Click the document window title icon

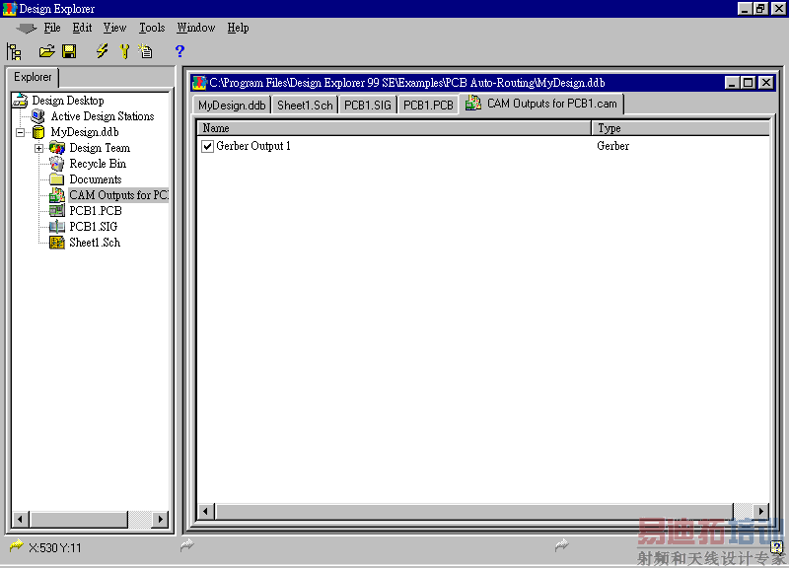(199, 83)
